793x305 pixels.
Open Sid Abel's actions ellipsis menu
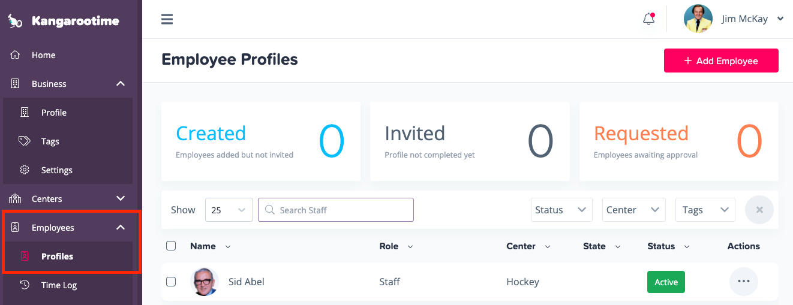pyautogui.click(x=743, y=282)
